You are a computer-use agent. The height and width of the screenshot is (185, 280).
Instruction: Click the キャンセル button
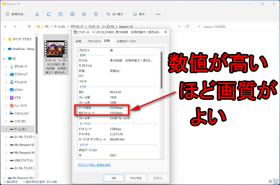click(136, 178)
